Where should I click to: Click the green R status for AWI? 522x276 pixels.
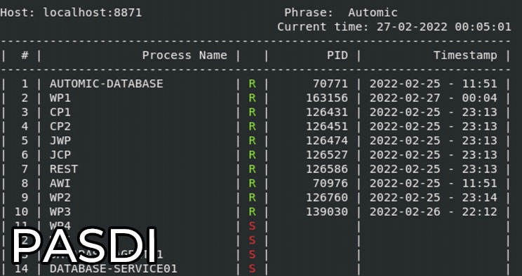tap(253, 183)
